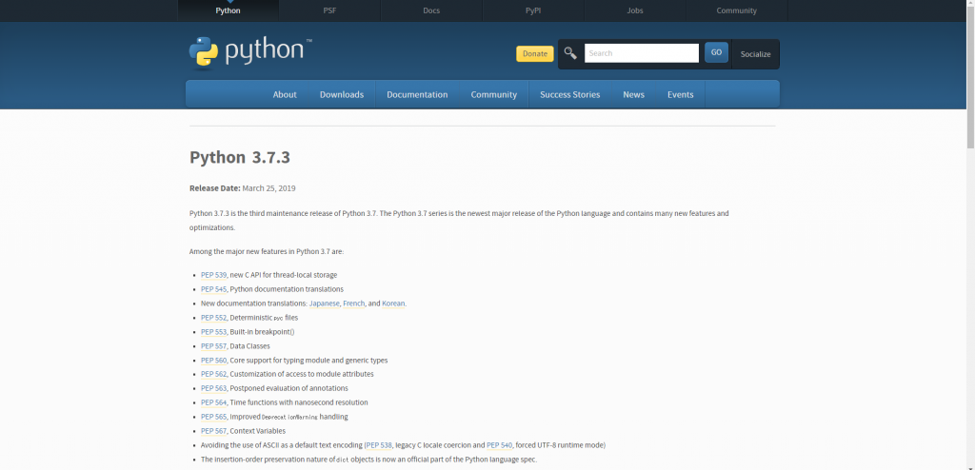Open the PEP 564 link
This screenshot has width=975, height=470.
coord(213,402)
